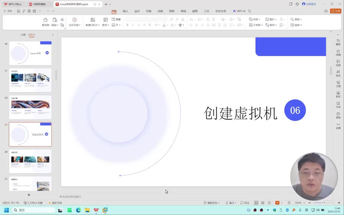This screenshot has width=344, height=215.
Task: Open the Arrange (排列) dropdown
Action: click(x=271, y=25)
